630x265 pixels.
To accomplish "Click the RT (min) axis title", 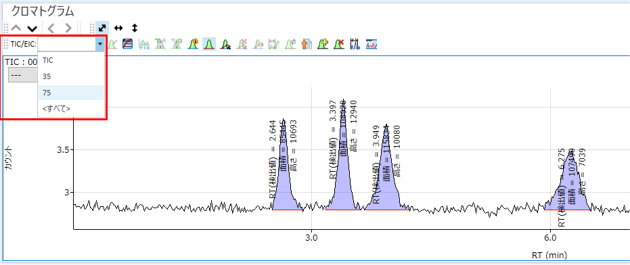I will pos(549,255).
